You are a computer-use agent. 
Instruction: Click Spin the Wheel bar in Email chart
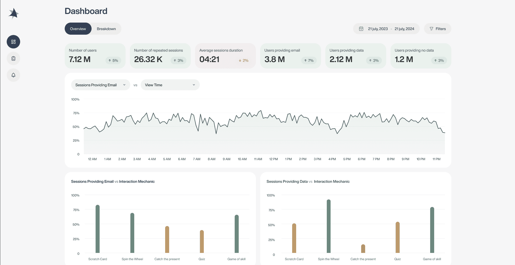click(x=132, y=233)
